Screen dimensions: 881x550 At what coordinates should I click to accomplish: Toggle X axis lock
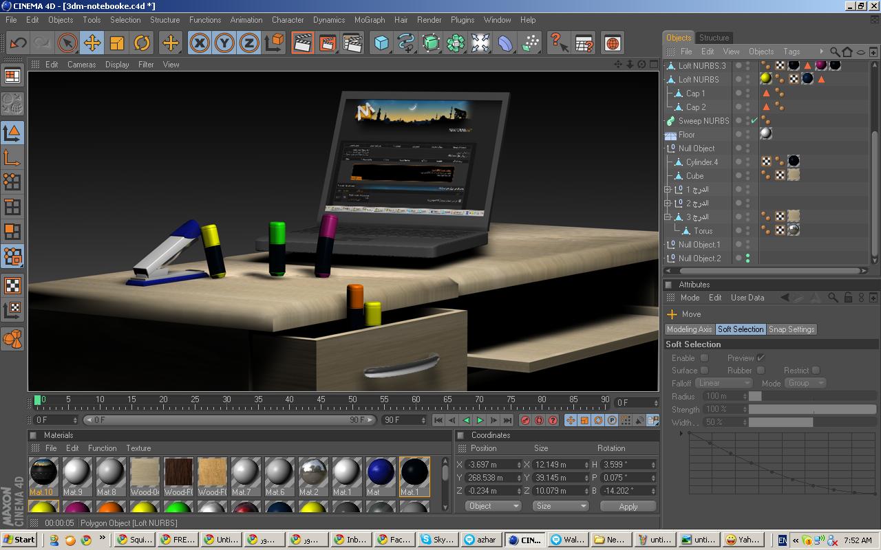200,43
